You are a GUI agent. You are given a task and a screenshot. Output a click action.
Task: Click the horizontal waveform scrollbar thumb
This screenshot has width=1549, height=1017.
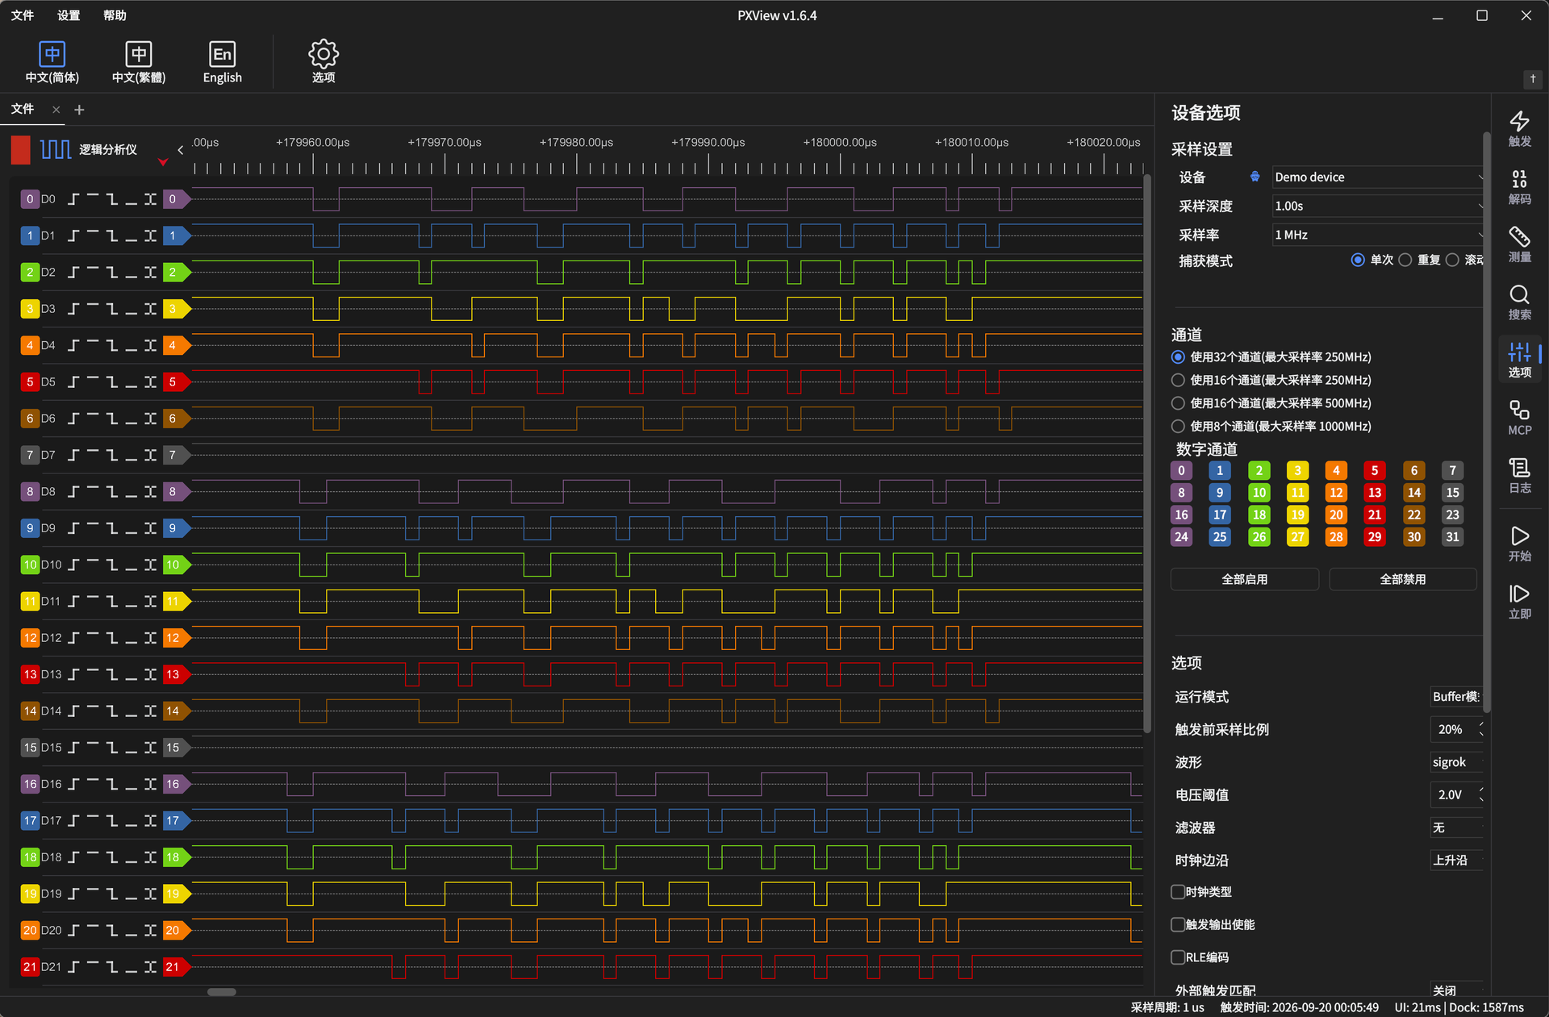[222, 992]
